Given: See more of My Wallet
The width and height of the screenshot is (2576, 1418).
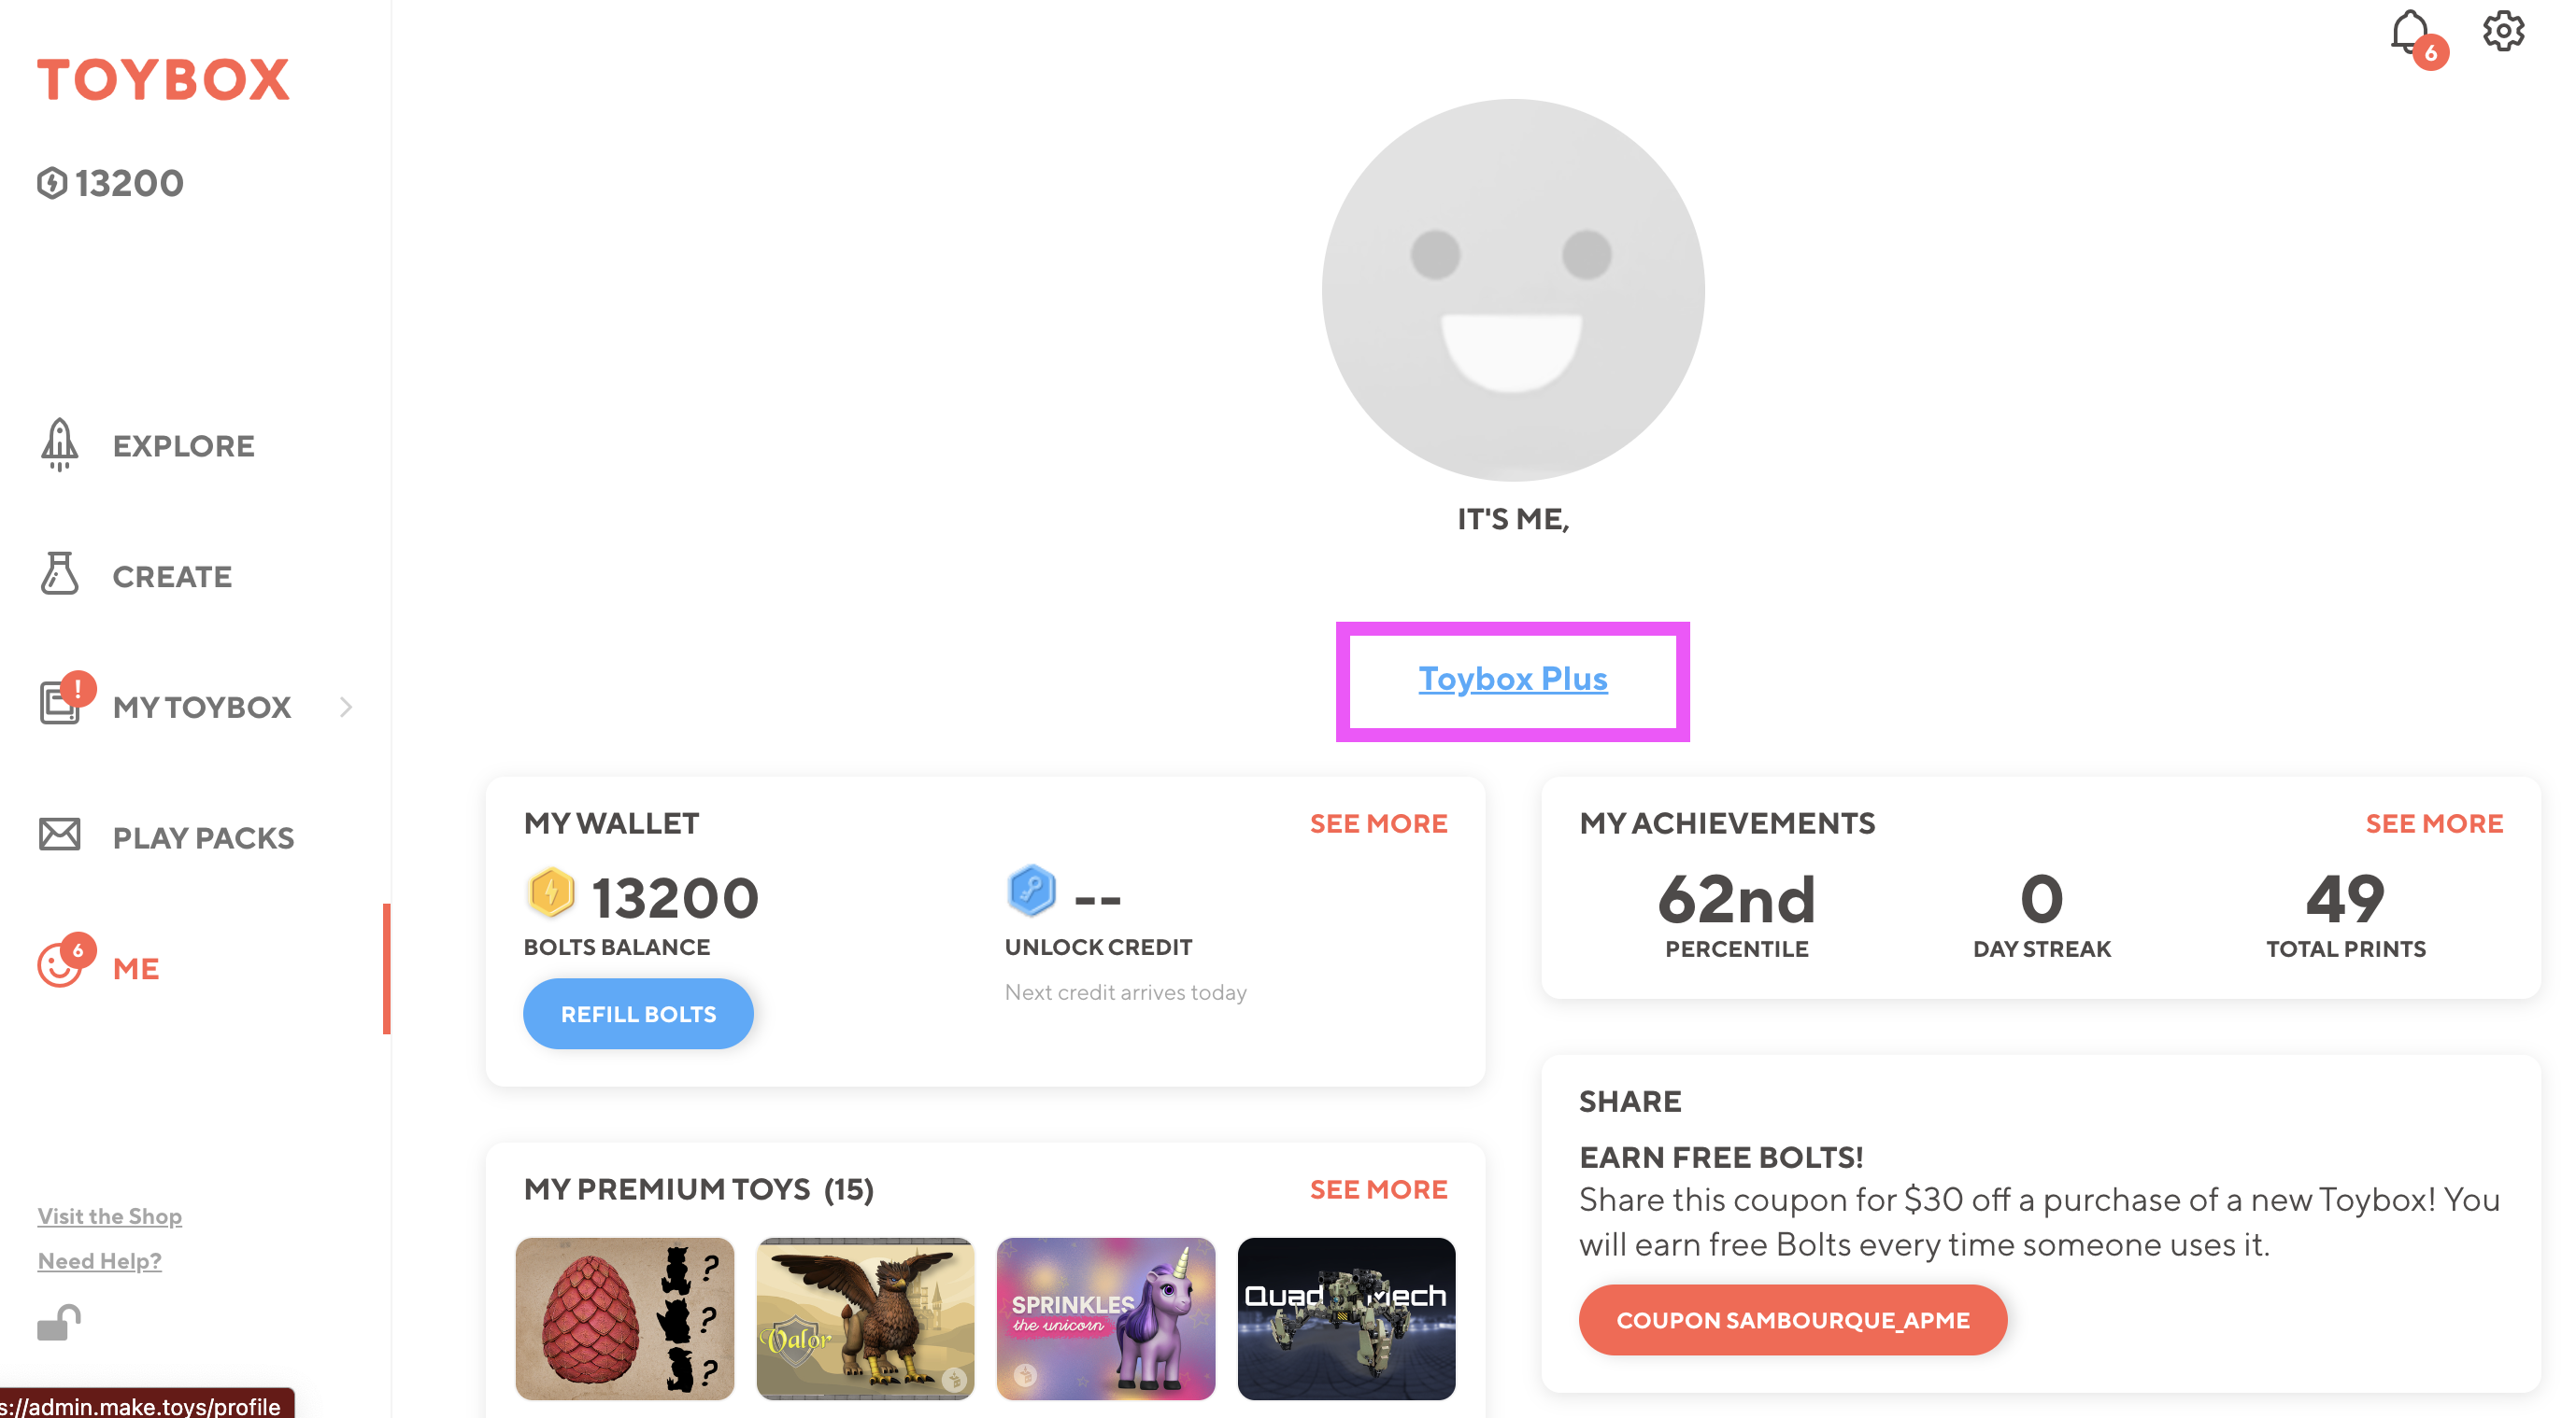Looking at the screenshot, I should 1378,823.
